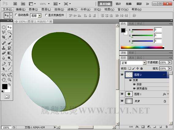This screenshot has height=130, width=174.
Task: Switch to the 通道 channels tab
Action: (x=131, y=58)
